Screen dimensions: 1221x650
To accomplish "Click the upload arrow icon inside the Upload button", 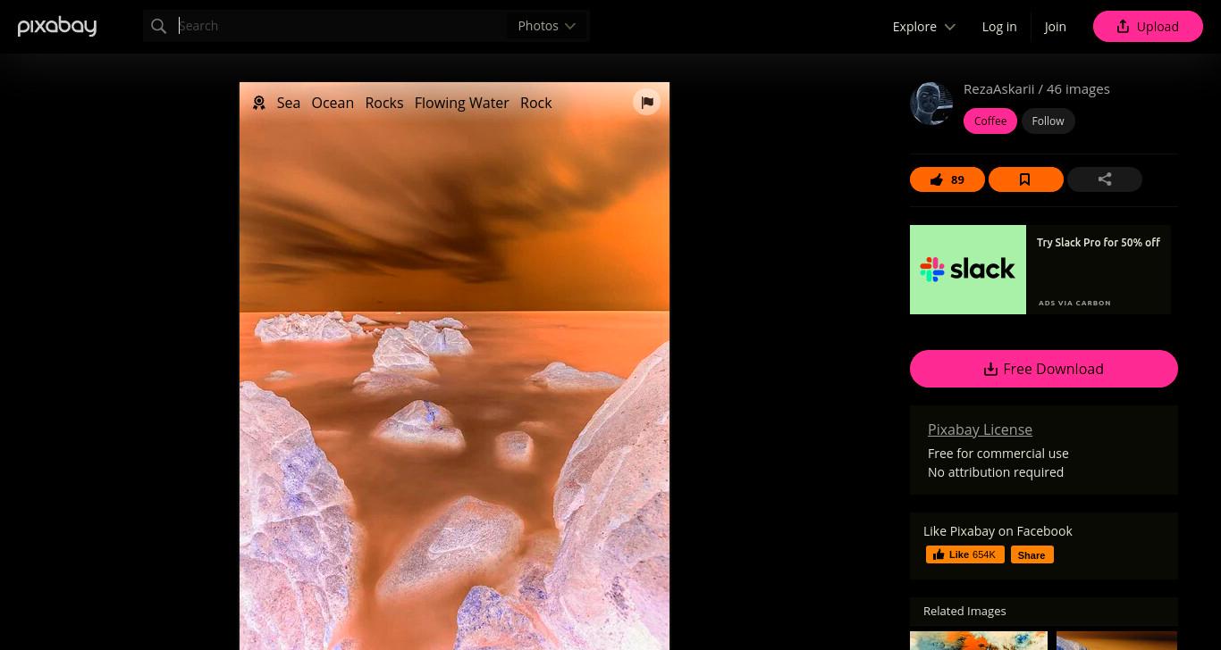I will pos(1123,27).
